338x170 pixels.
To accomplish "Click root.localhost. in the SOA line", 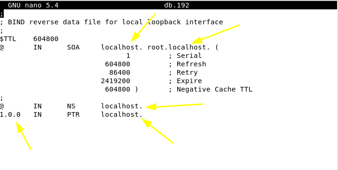I will pos(179,47).
